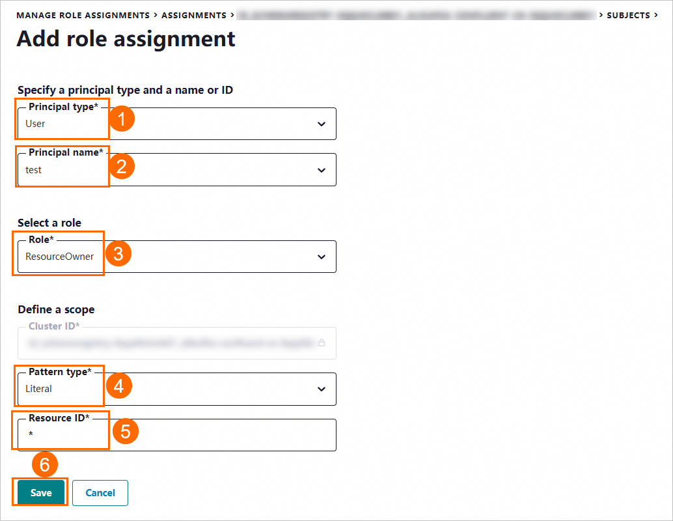Navigate to the Assignments breadcrumb
The image size is (673, 521).
point(195,15)
